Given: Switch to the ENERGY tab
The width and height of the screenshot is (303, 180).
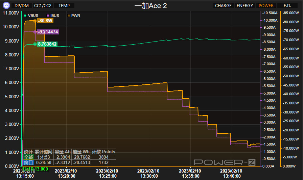Looking at the screenshot, I should click(x=245, y=6).
